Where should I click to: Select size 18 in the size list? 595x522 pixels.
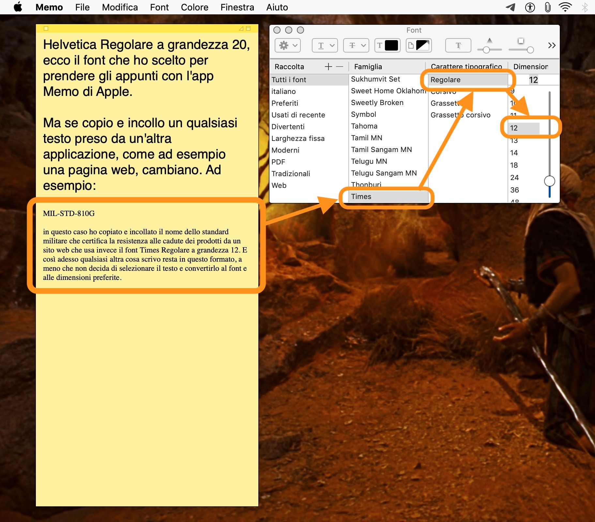point(524,165)
